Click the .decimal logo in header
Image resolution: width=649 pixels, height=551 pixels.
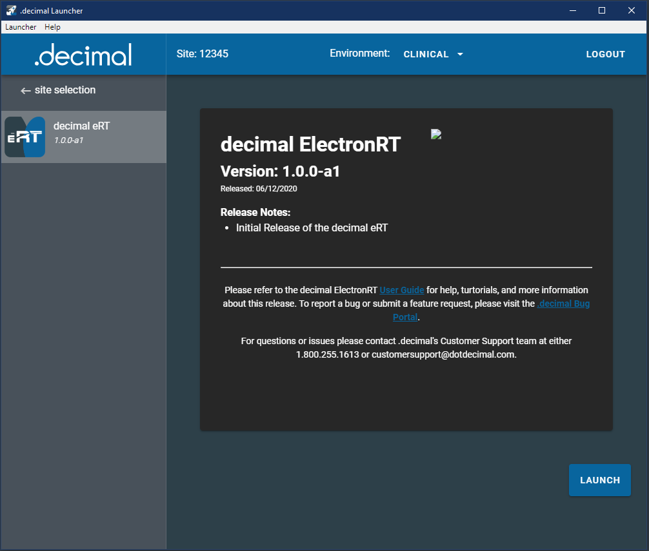(83, 55)
